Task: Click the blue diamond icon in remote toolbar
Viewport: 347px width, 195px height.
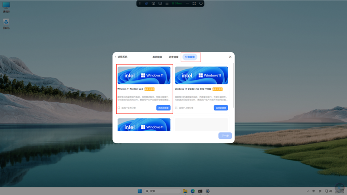Action: 146,3
